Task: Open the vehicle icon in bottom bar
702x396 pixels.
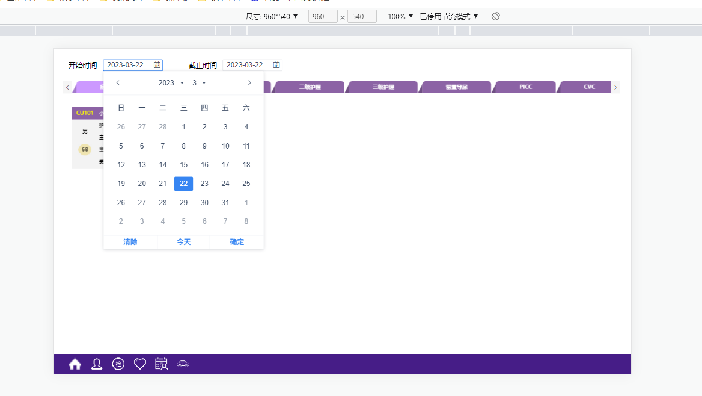Action: point(183,364)
